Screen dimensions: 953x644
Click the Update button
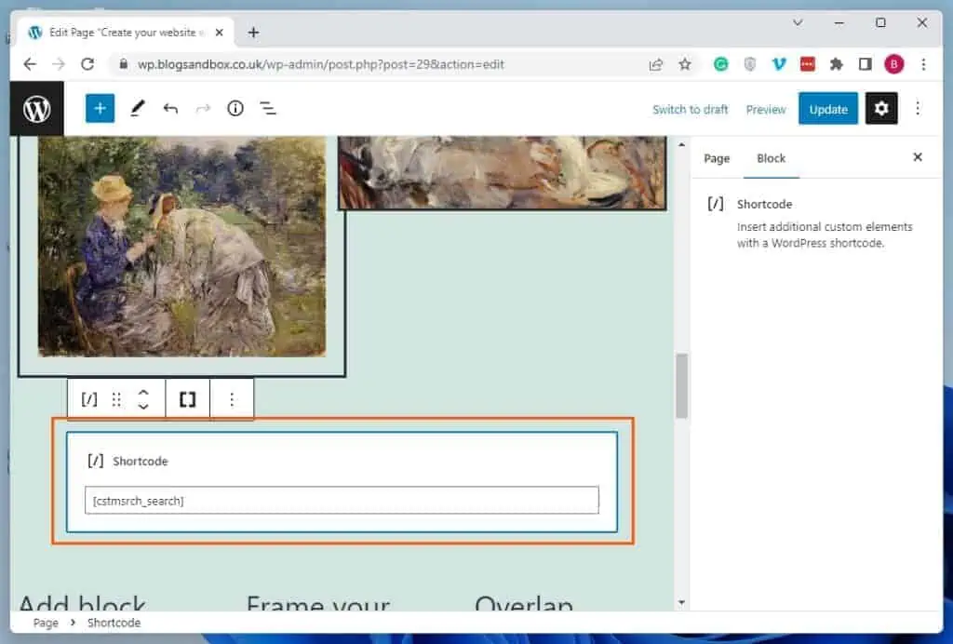827,109
